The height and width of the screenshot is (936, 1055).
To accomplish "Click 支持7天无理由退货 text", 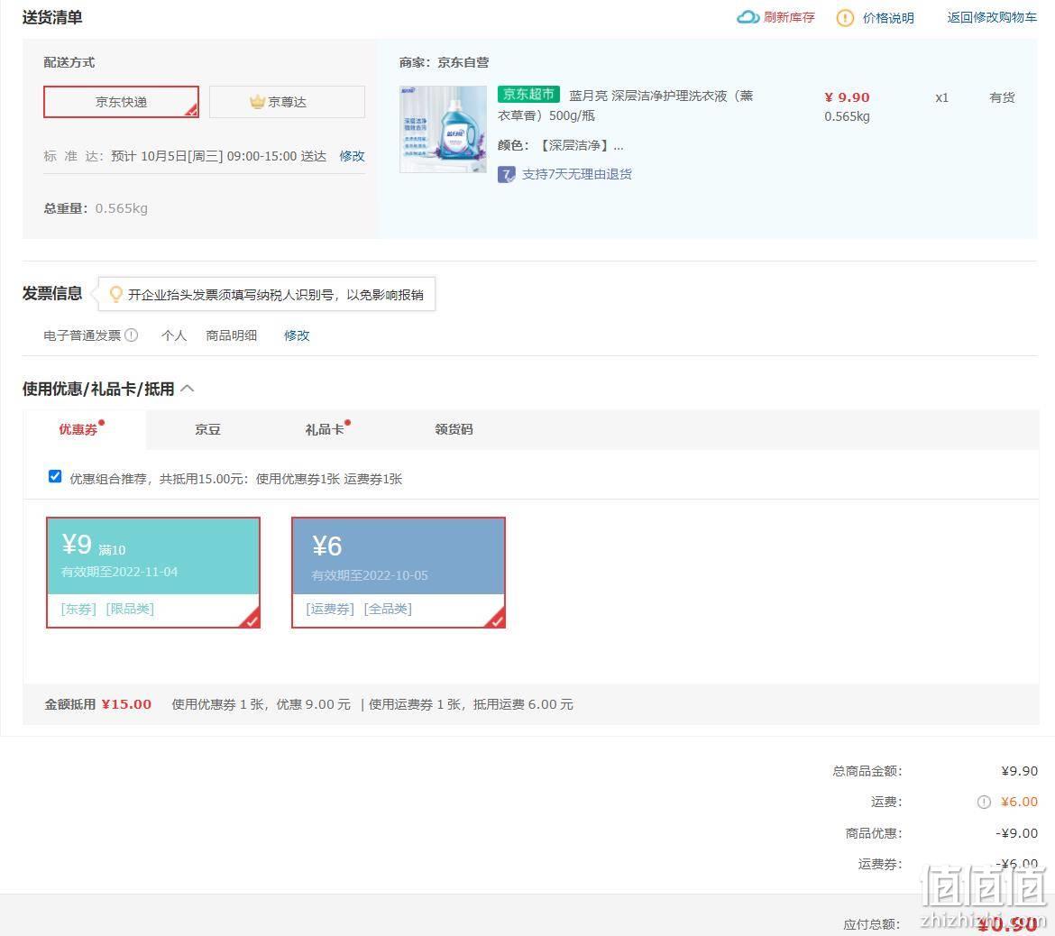I will (x=577, y=174).
